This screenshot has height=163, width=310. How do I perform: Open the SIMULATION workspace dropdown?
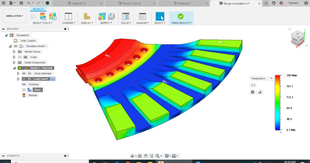14,16
